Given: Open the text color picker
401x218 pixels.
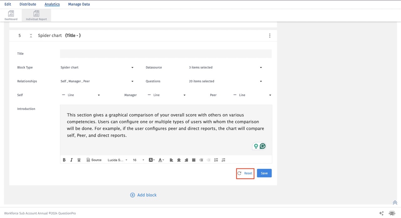Looking at the screenshot, I should (x=161, y=160).
